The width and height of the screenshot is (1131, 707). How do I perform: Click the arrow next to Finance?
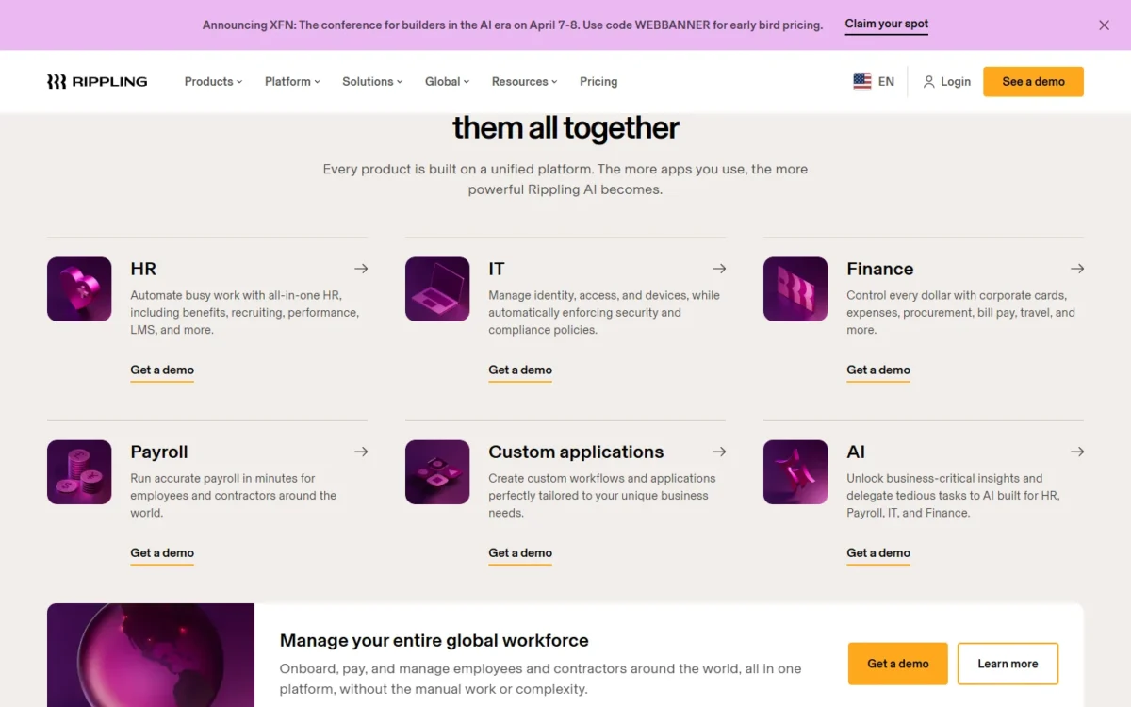point(1077,269)
